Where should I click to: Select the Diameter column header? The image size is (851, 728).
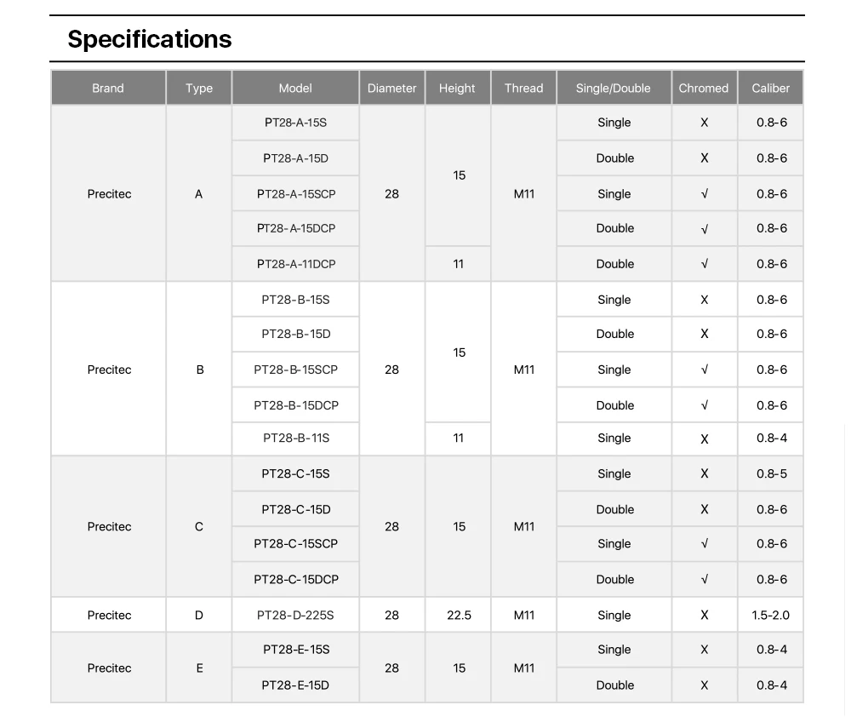click(391, 88)
